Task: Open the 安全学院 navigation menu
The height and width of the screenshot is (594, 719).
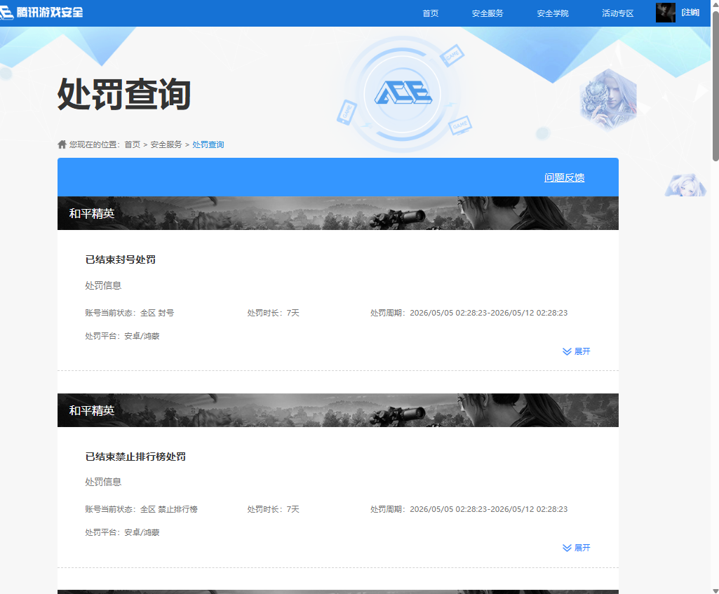Action: tap(553, 13)
